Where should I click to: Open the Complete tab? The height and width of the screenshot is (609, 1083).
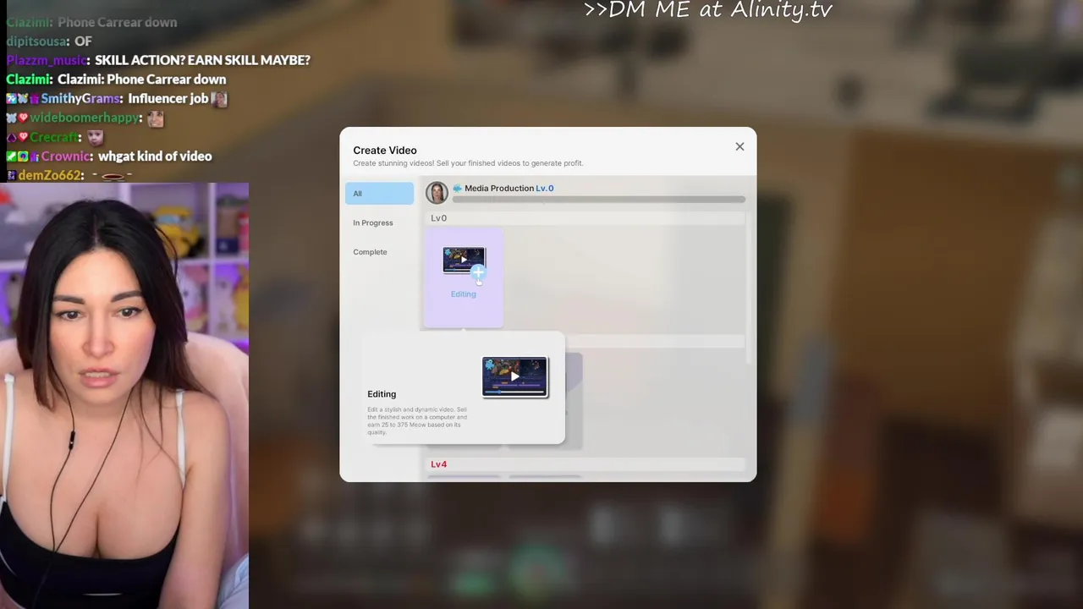tap(370, 252)
